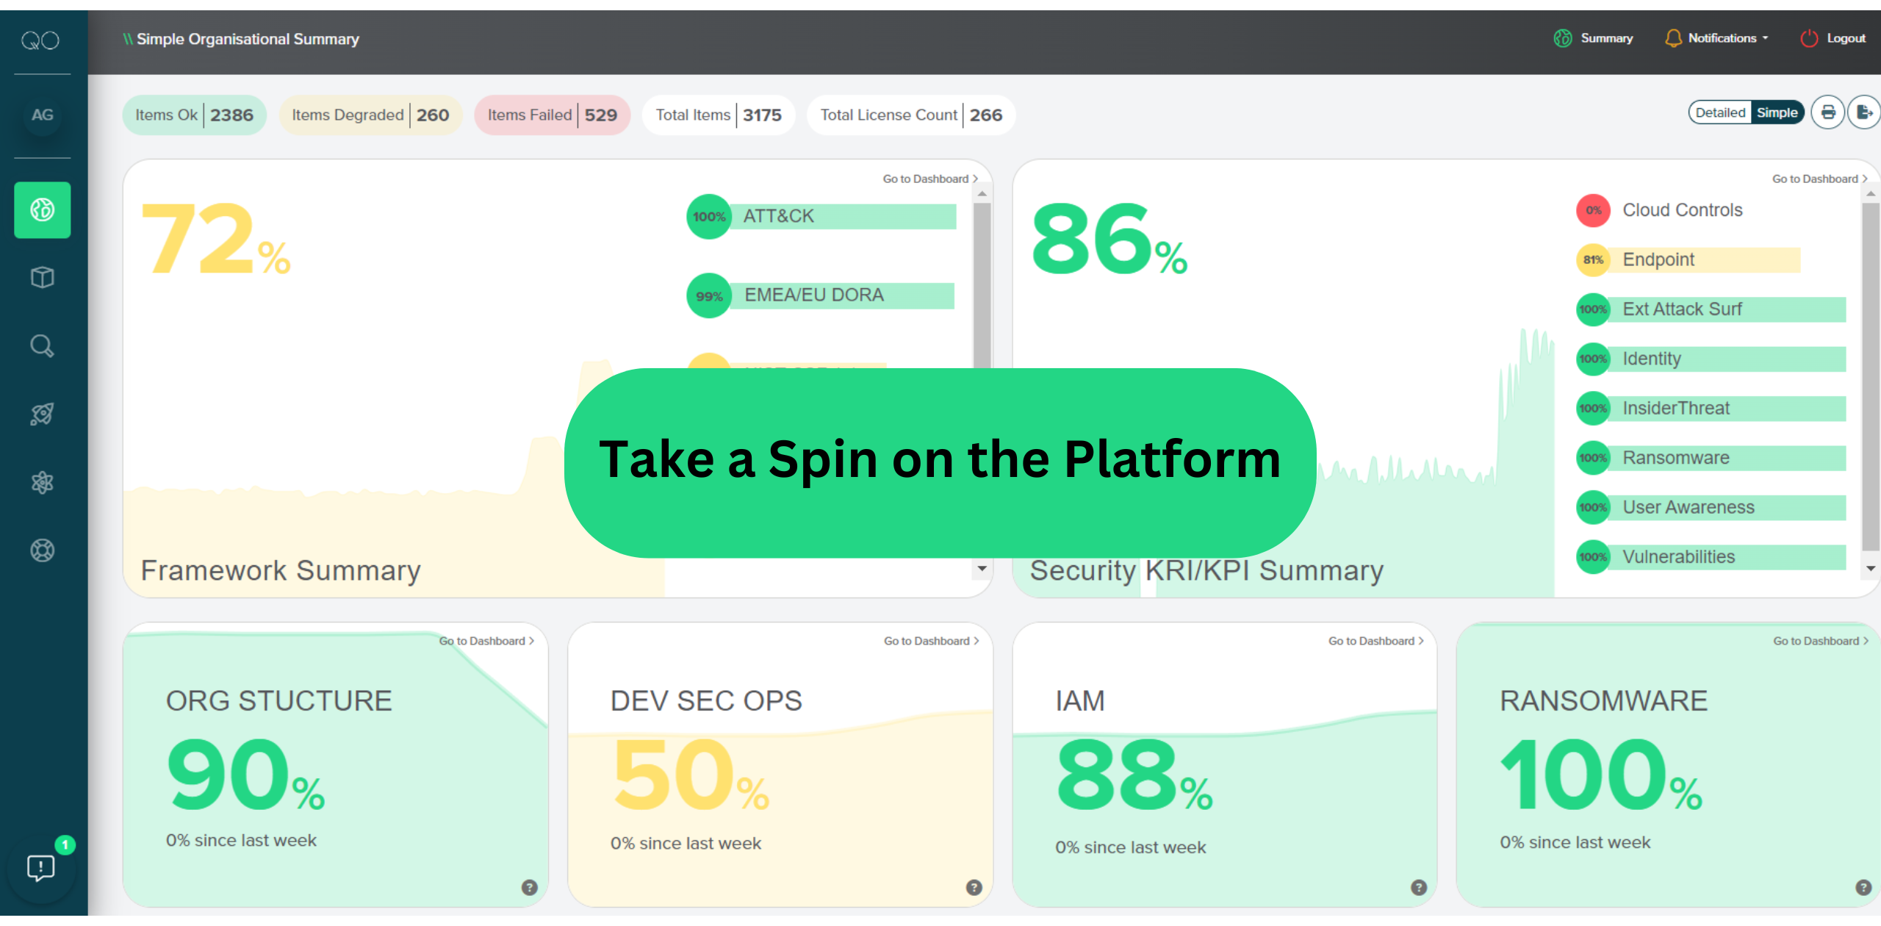This screenshot has height=926, width=1881.
Task: Click the globe summary icon in sidebar
Action: click(x=42, y=210)
